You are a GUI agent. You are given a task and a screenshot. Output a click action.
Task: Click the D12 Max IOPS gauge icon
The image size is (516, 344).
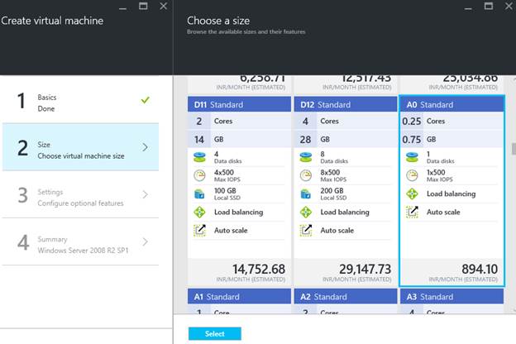[306, 175]
